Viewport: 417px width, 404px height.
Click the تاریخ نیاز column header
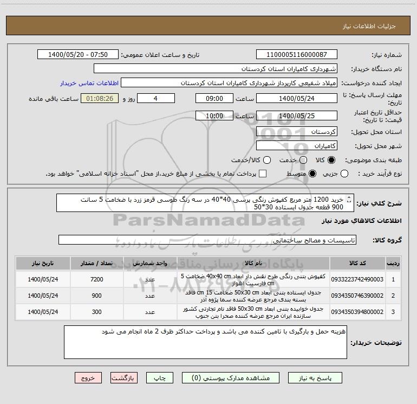tap(43, 263)
